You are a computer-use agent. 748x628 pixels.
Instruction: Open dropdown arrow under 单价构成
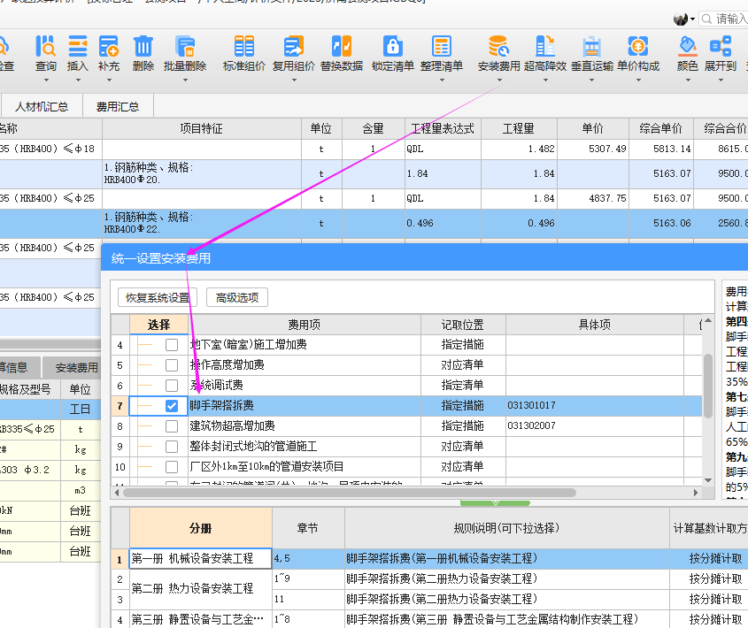(638, 80)
